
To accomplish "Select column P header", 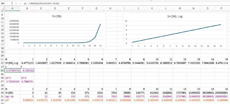I will [x=221, y=9].
